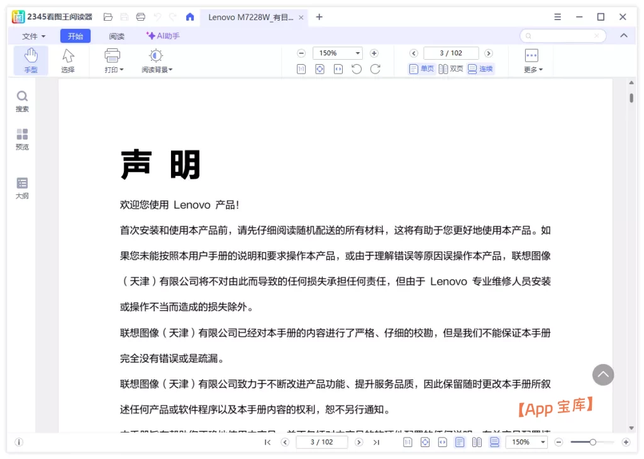644x459 pixels.
Task: Rotate the page counterclockwise
Action: click(x=357, y=69)
